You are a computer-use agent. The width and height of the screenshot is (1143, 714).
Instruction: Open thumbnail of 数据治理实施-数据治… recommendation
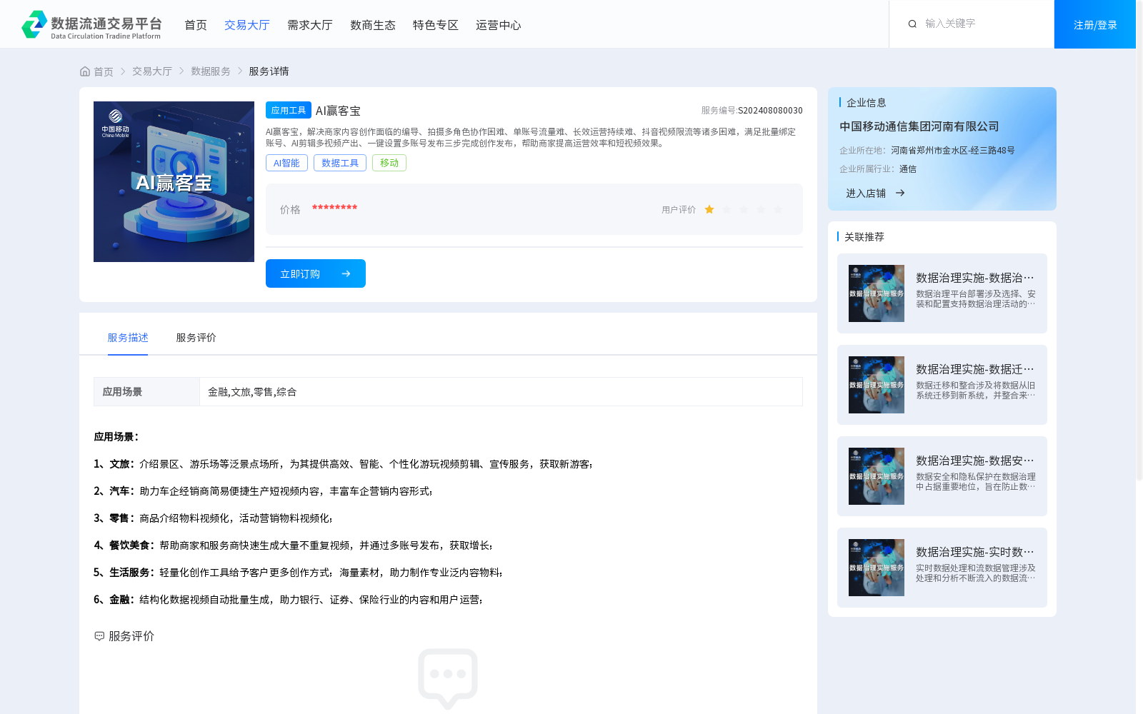[877, 293]
